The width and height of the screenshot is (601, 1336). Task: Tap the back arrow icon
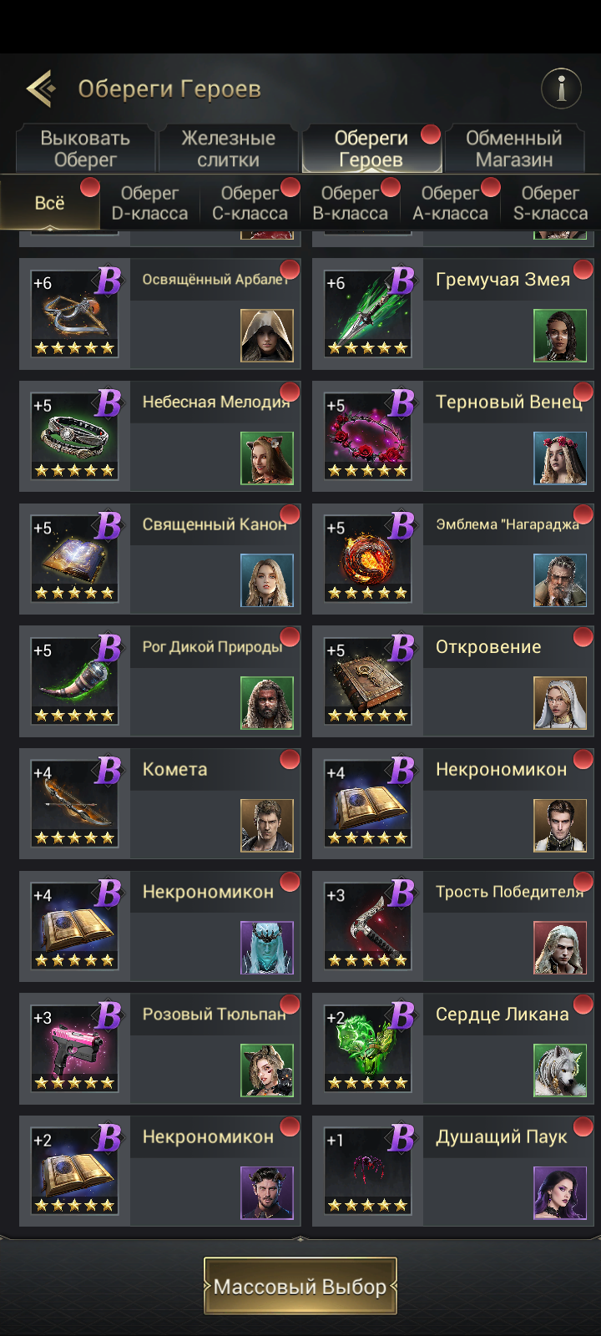[x=42, y=88]
